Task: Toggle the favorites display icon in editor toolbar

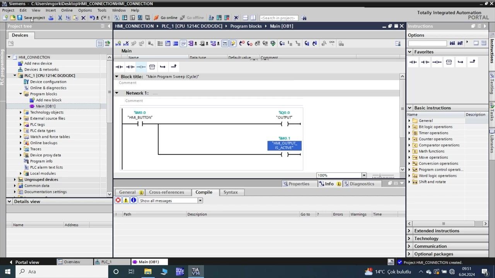Action: point(232,44)
